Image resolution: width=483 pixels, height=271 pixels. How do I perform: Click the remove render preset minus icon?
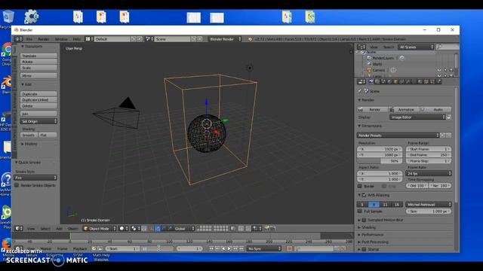(448, 135)
